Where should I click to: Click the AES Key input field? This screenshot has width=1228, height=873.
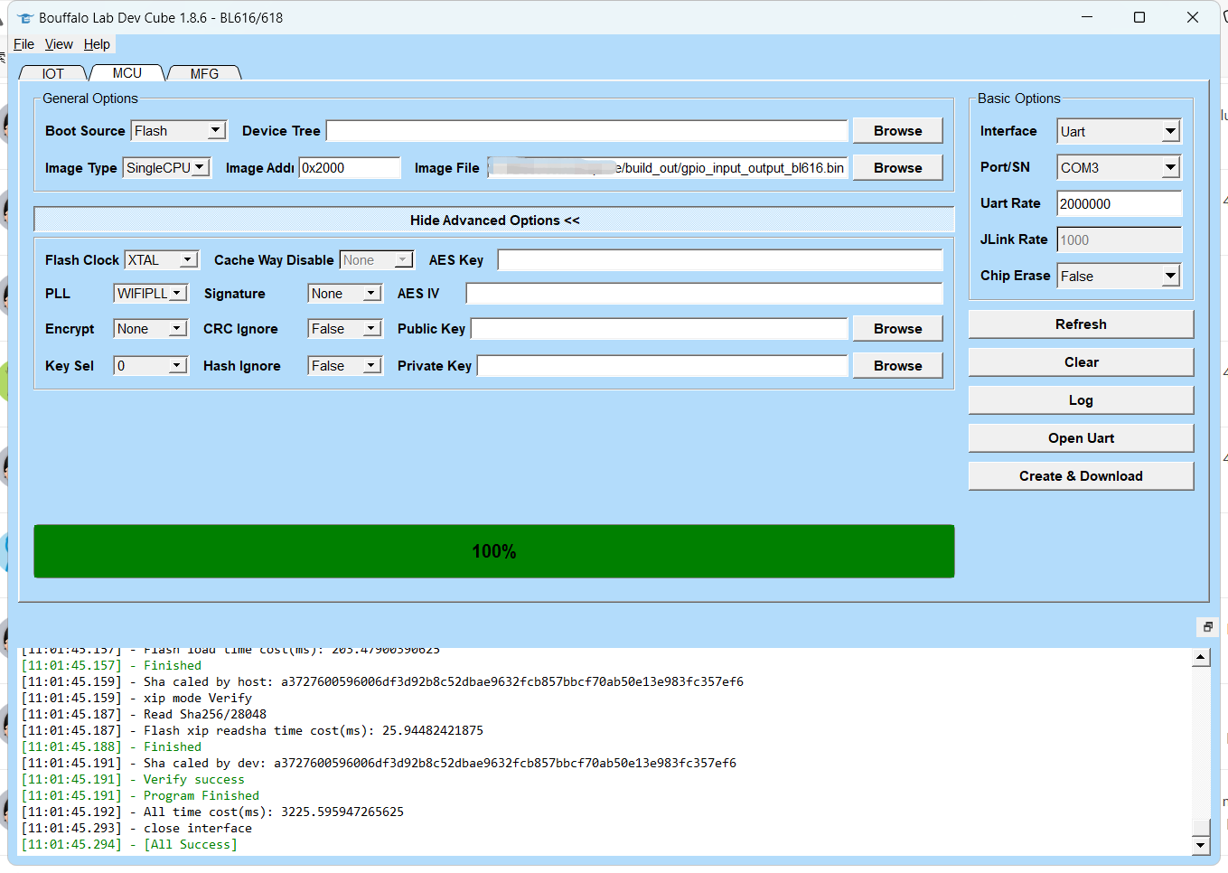pos(720,260)
